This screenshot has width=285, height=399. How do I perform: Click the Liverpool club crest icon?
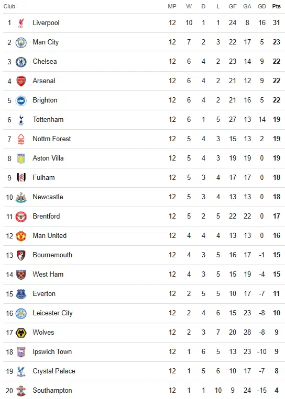point(21,23)
